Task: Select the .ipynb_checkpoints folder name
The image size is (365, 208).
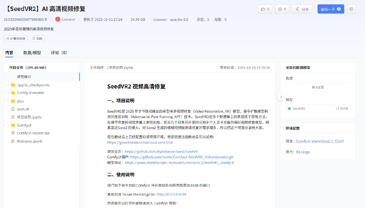Action: pos(33,85)
